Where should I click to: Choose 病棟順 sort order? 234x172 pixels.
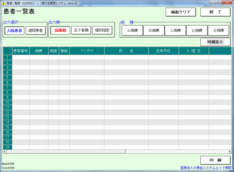(x=60, y=30)
